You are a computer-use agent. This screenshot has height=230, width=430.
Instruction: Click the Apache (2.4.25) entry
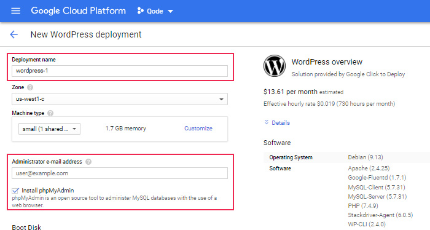point(369,169)
